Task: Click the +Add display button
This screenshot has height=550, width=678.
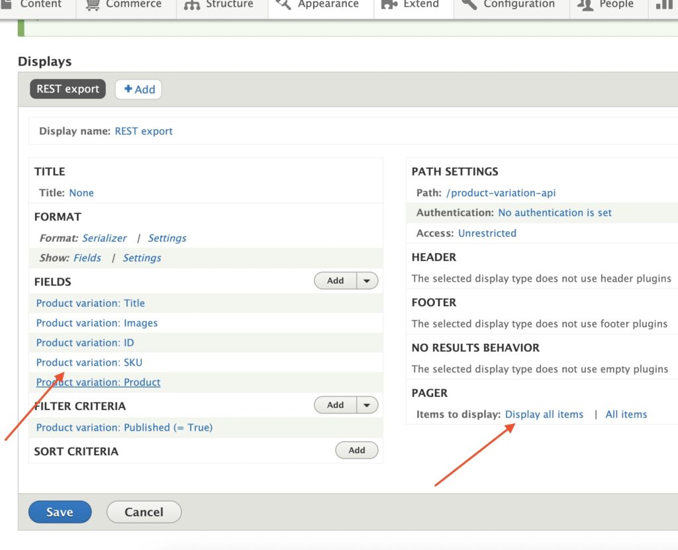Action: click(138, 88)
